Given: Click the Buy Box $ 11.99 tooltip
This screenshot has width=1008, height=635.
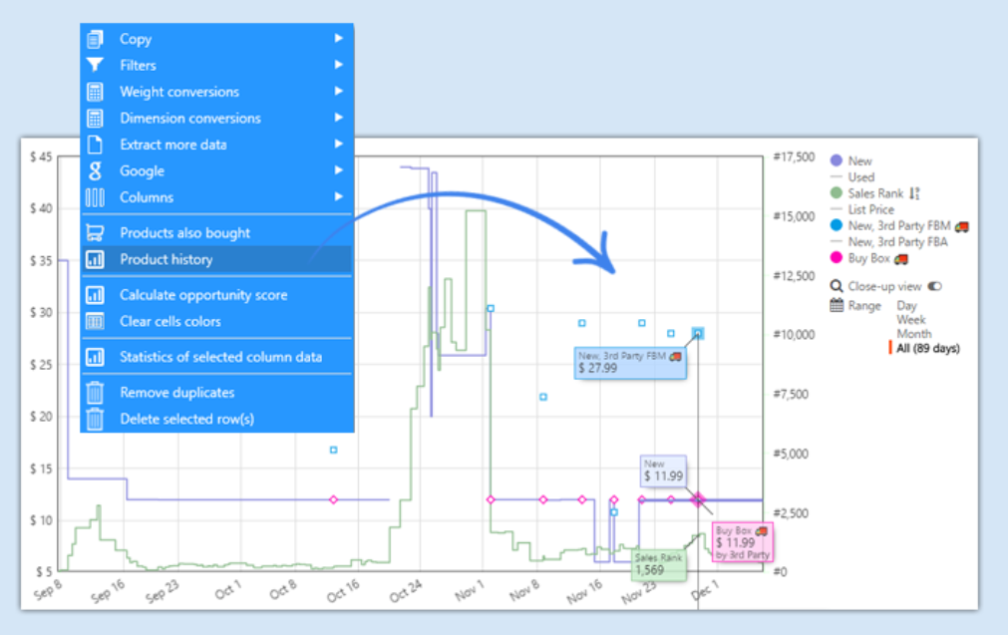Looking at the screenshot, I should click(743, 542).
